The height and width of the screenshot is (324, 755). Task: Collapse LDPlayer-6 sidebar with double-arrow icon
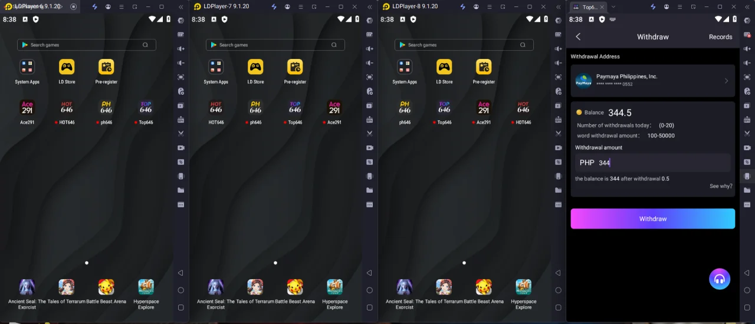pyautogui.click(x=180, y=6)
